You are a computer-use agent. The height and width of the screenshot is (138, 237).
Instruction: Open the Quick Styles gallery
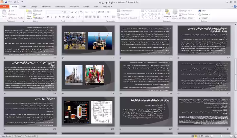175,14
